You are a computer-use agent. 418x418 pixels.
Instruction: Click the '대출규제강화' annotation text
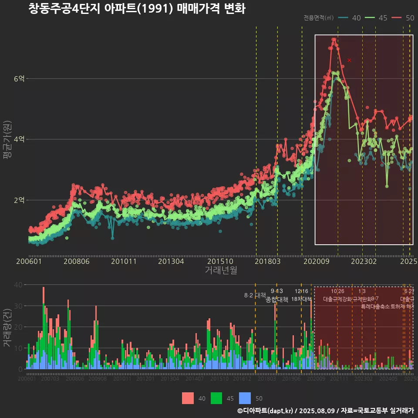(337, 299)
